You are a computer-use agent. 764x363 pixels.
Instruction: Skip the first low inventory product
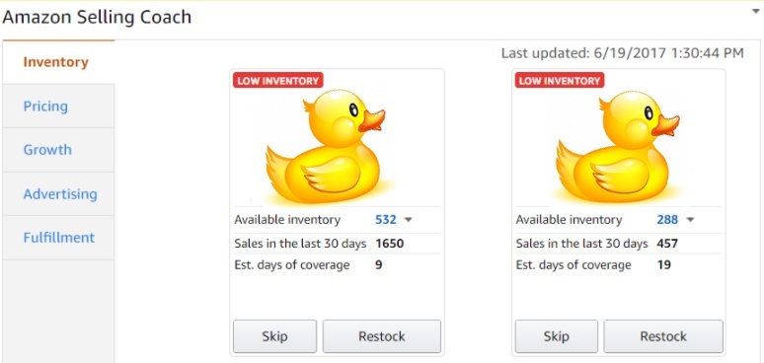274,336
